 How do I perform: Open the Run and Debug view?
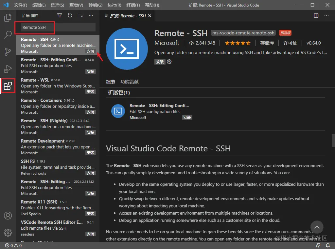[x=8, y=69]
